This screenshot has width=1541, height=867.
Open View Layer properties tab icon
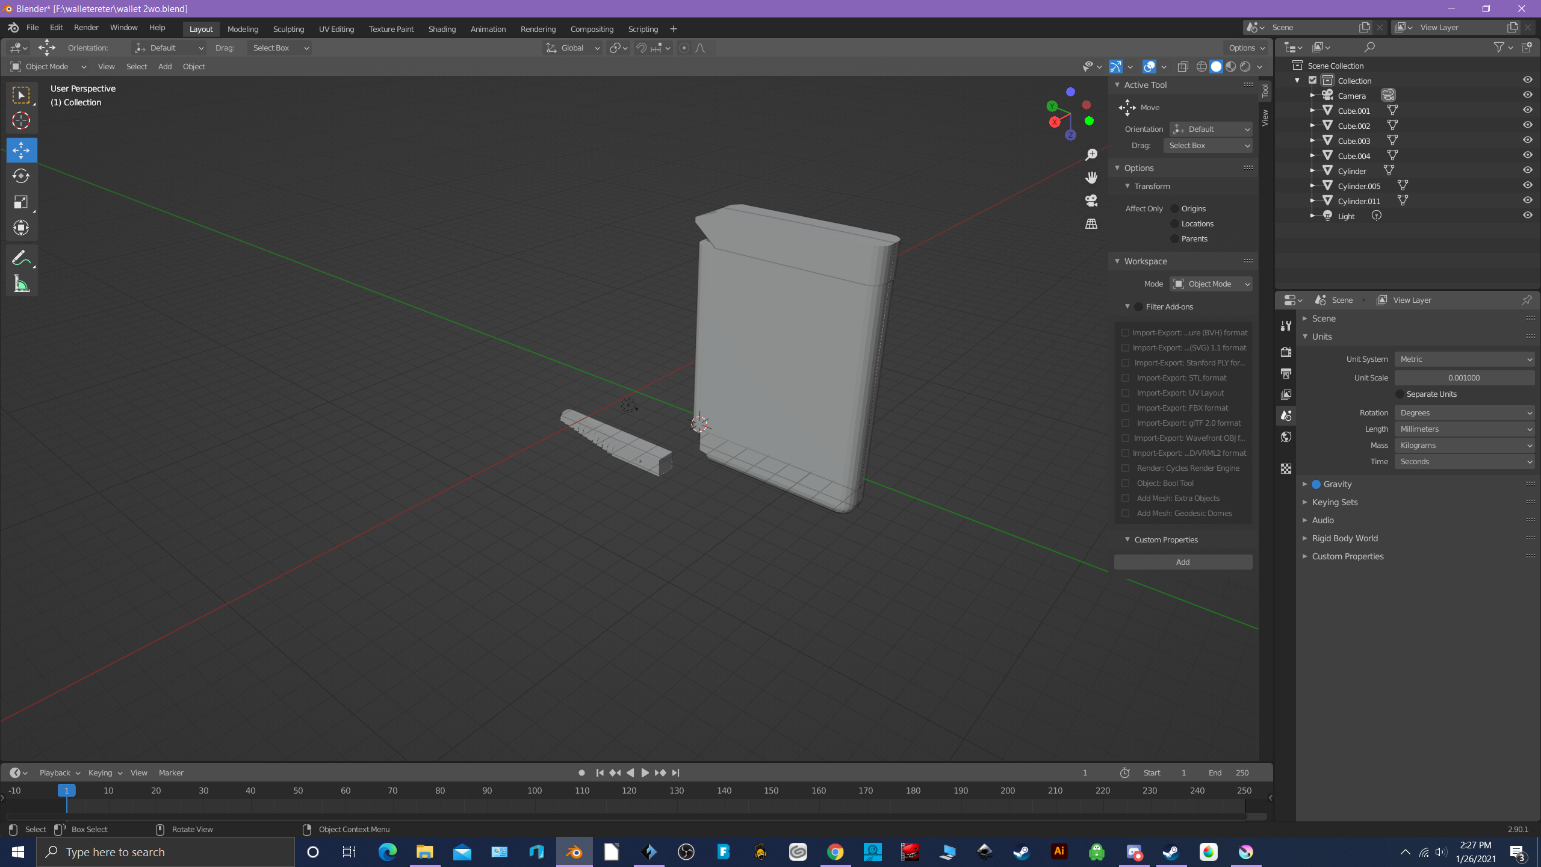click(1286, 394)
